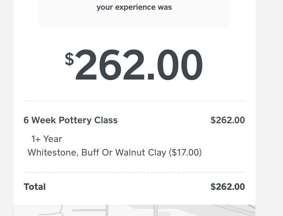Click the dashed divider above the Total row

(134, 173)
